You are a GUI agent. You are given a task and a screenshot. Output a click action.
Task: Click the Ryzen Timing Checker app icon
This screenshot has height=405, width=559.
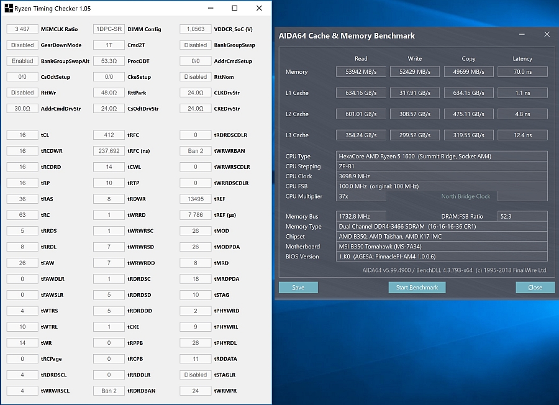point(9,8)
